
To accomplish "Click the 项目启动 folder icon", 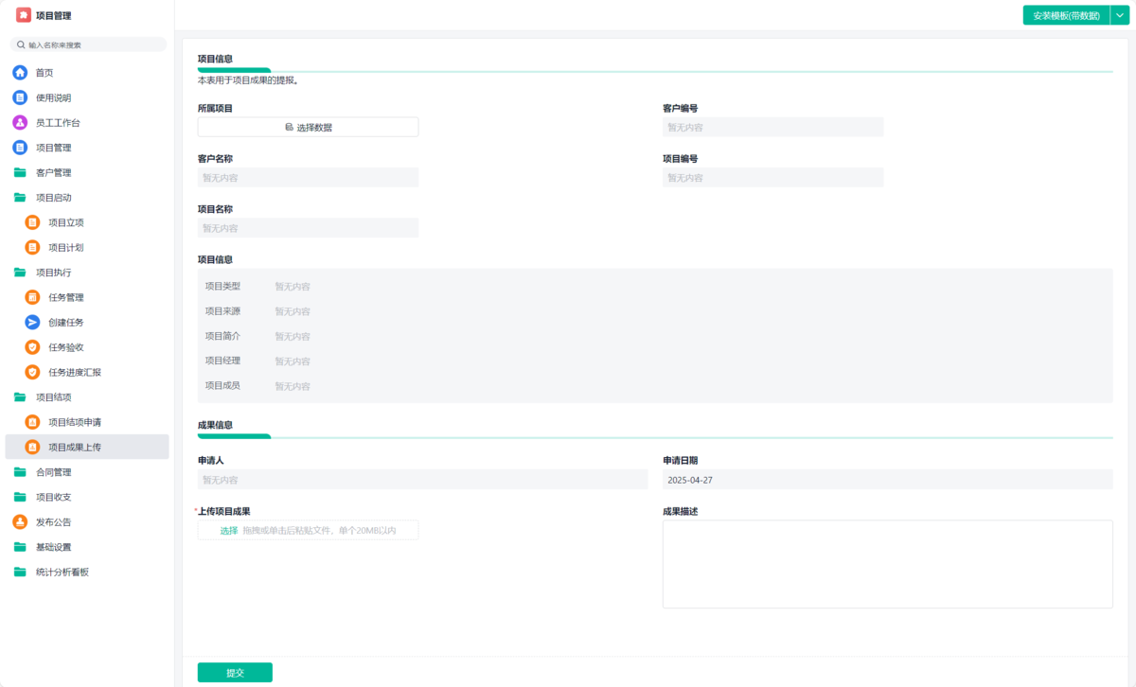I will 20,198.
